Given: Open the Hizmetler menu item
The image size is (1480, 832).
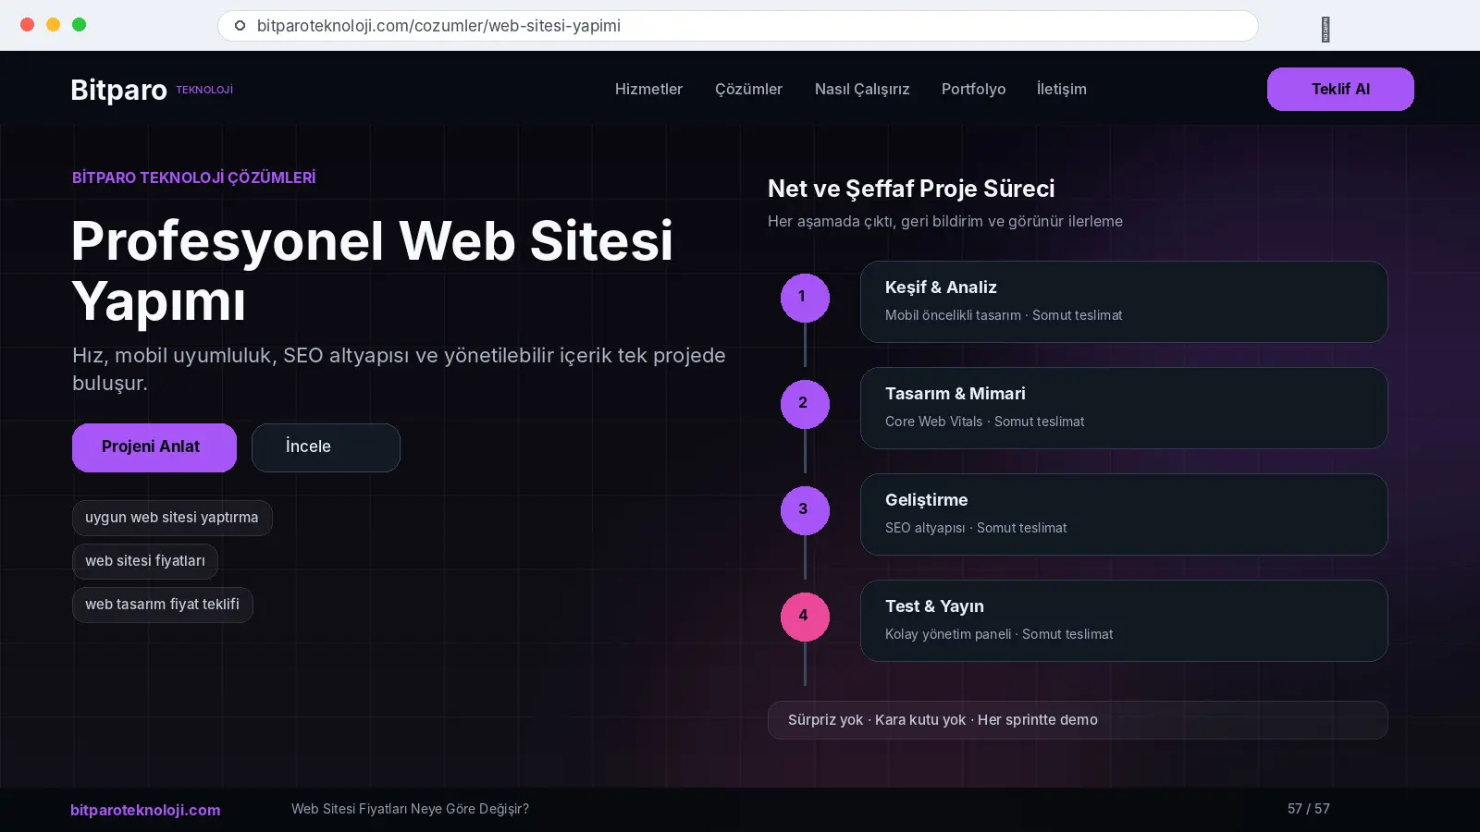Looking at the screenshot, I should 648,89.
